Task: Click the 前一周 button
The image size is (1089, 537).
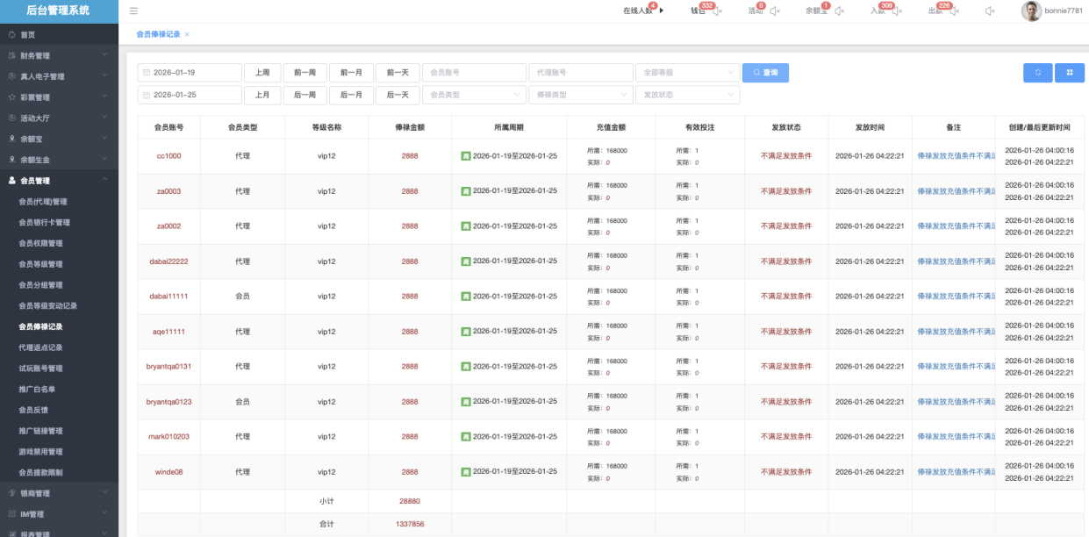Action: (304, 73)
